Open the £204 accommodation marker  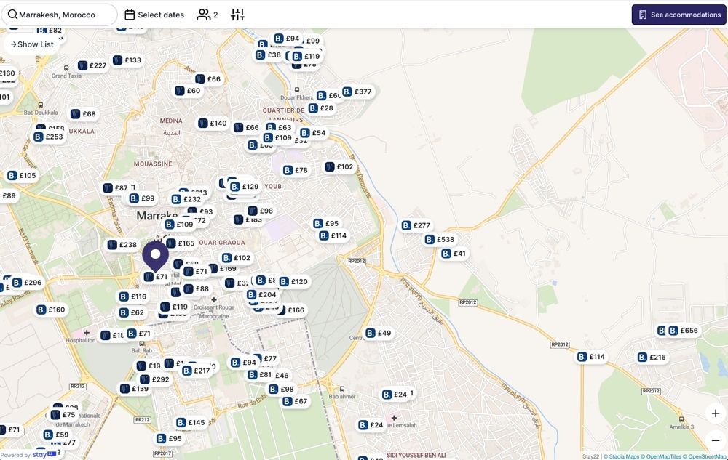tap(262, 294)
